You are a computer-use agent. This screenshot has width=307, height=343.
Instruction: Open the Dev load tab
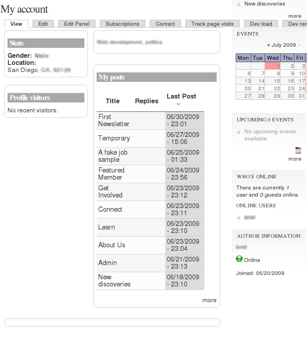click(x=261, y=24)
